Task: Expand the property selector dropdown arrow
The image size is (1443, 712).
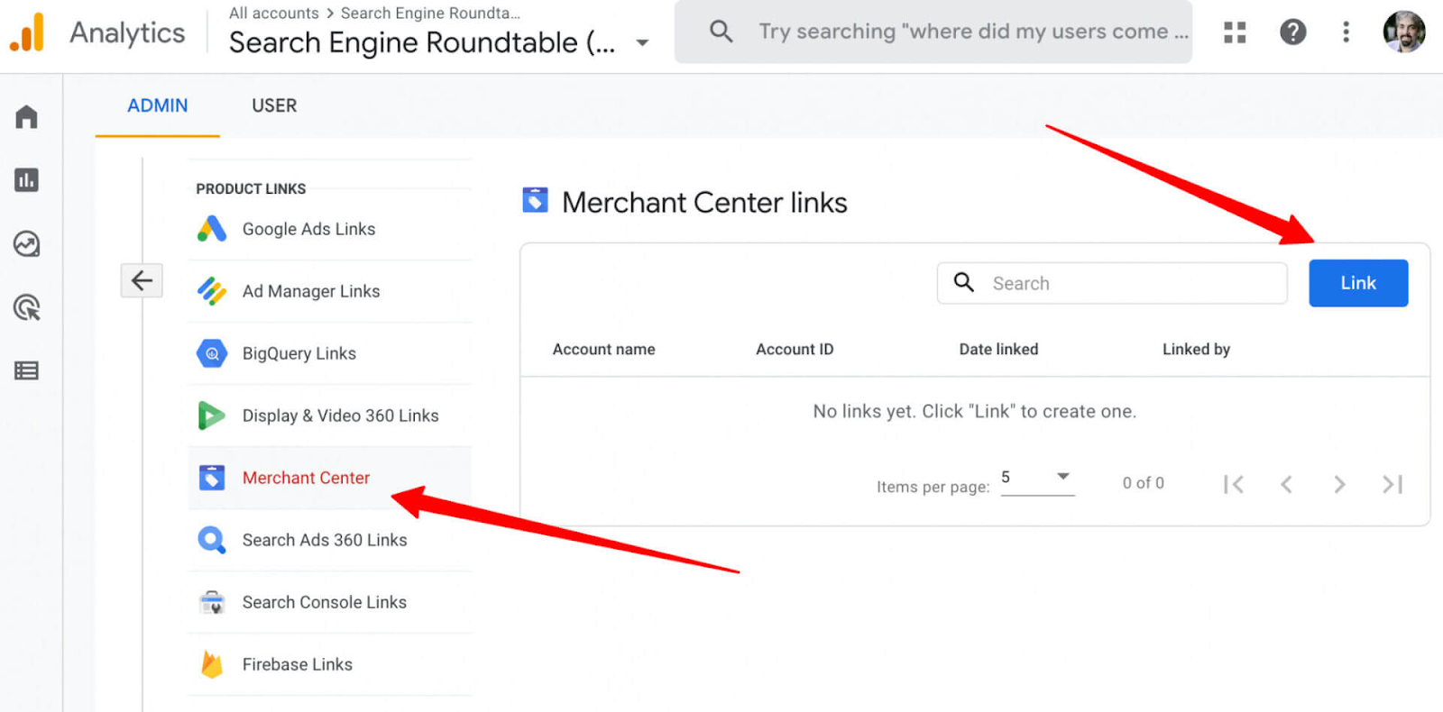Action: click(642, 42)
